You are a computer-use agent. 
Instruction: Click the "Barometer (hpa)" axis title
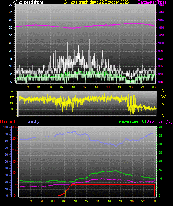152,2
